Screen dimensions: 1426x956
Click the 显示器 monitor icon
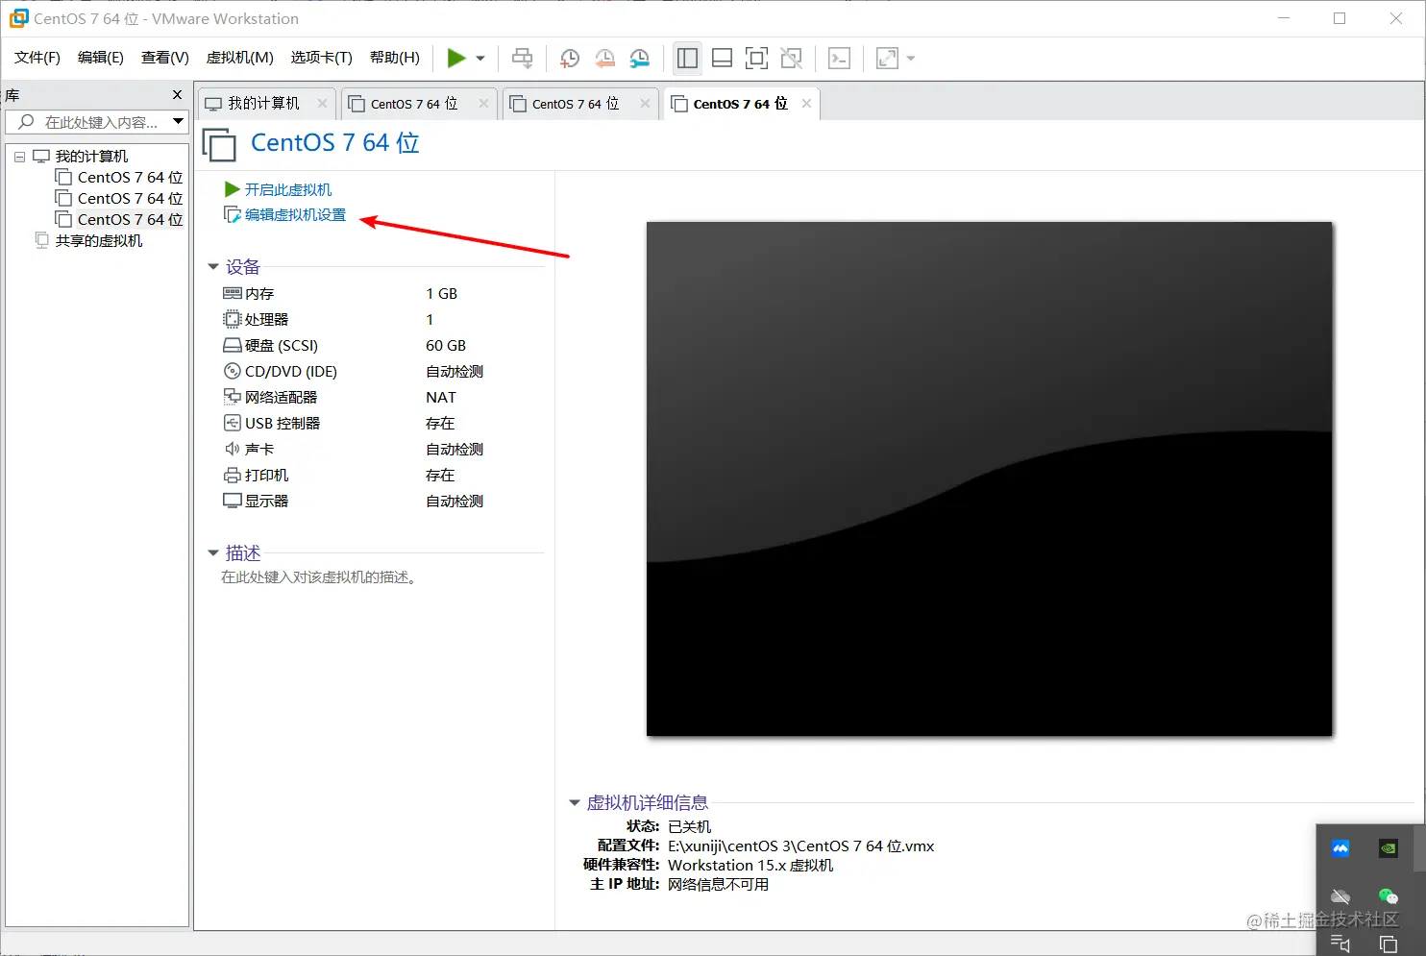pos(232,501)
